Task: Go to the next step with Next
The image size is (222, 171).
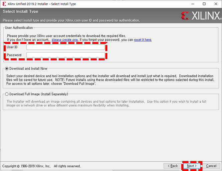Action: pos(192,166)
